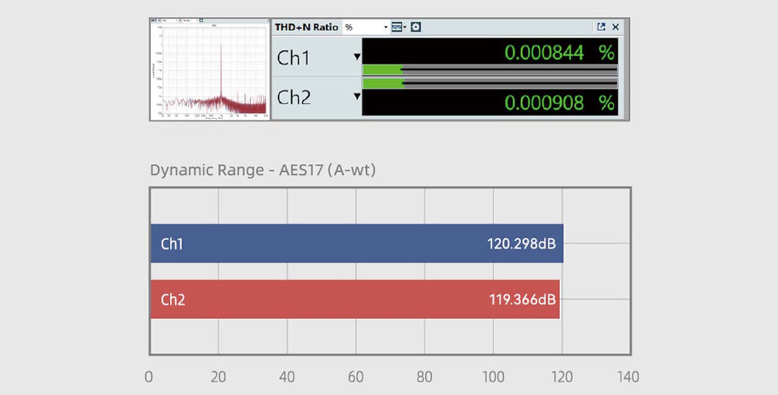778x395 pixels.
Task: Click the Ch2 label in THD+N meter
Action: tap(294, 97)
